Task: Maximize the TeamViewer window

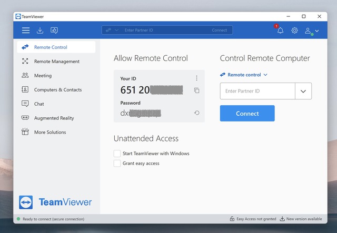Action: pyautogui.click(x=304, y=16)
